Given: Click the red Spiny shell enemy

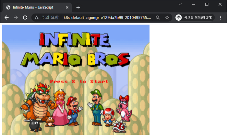Looking at the screenshot, I should tap(120, 127).
